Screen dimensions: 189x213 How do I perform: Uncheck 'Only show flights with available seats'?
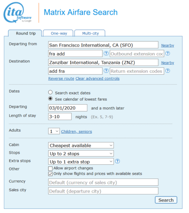pos(50,174)
